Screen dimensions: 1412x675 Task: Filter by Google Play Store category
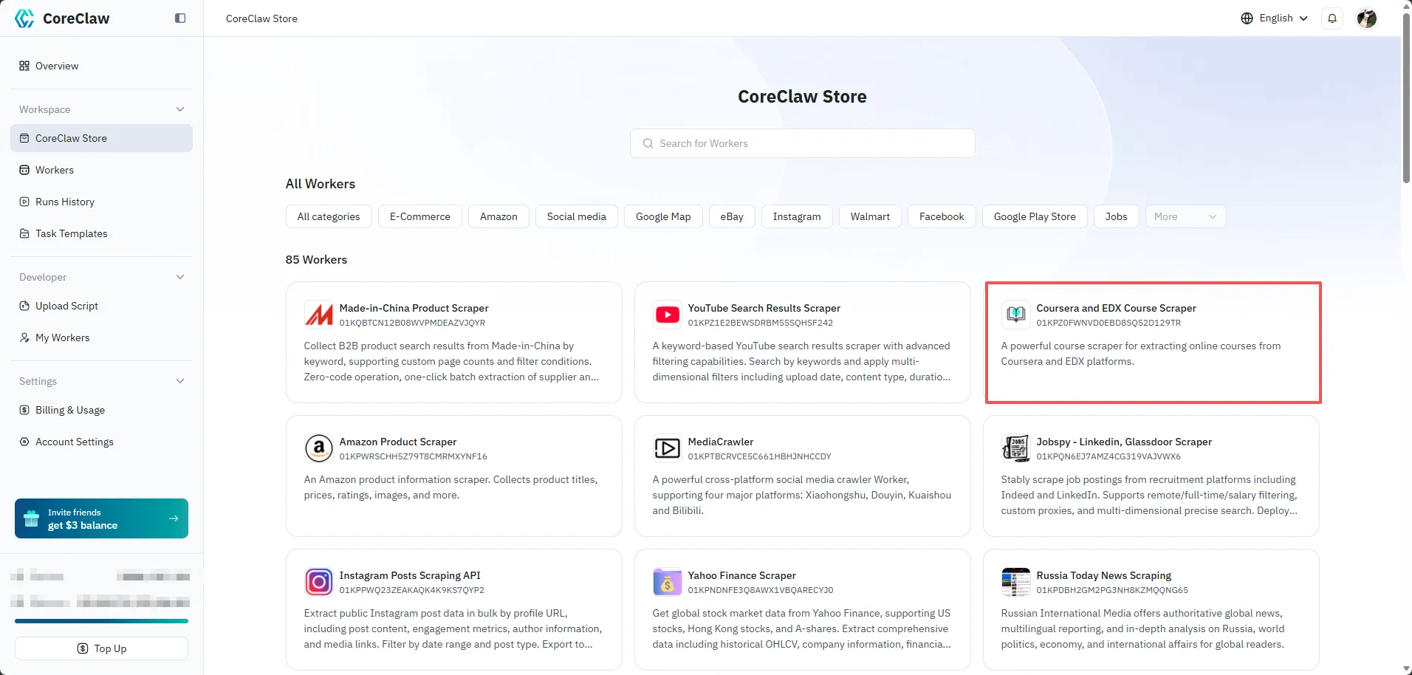[1035, 216]
